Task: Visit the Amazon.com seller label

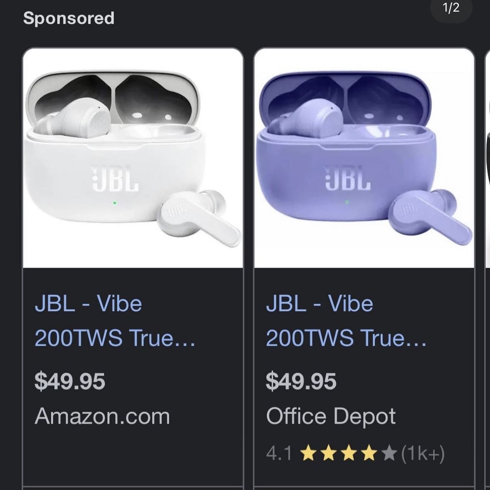Action: pyautogui.click(x=102, y=416)
